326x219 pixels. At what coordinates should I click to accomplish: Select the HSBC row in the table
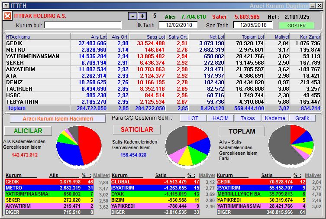pyautogui.click(x=163, y=95)
